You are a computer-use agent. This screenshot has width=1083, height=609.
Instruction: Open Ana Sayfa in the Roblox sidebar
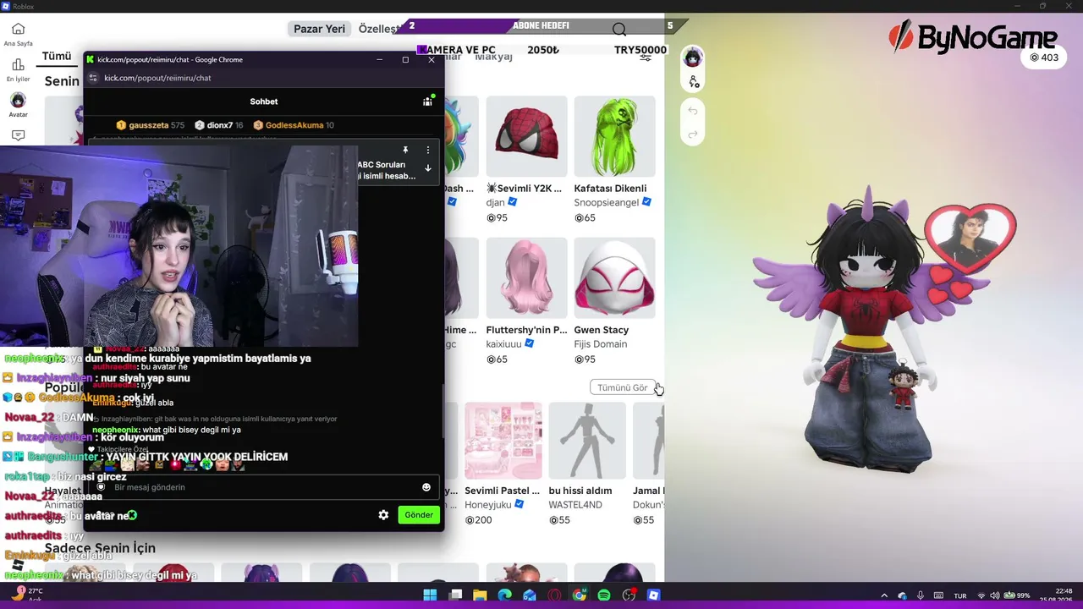18,33
